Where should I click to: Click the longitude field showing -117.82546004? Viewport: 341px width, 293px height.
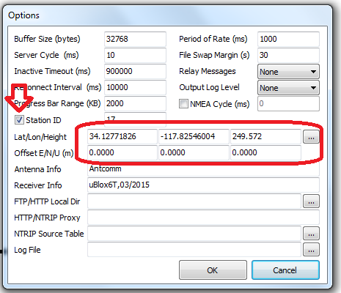(x=194, y=136)
